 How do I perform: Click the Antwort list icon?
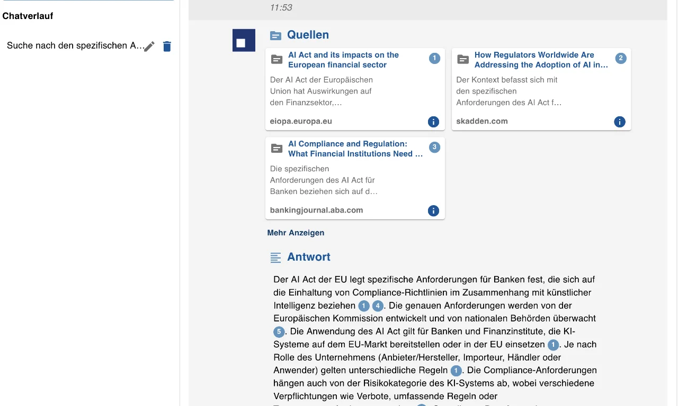coord(275,257)
